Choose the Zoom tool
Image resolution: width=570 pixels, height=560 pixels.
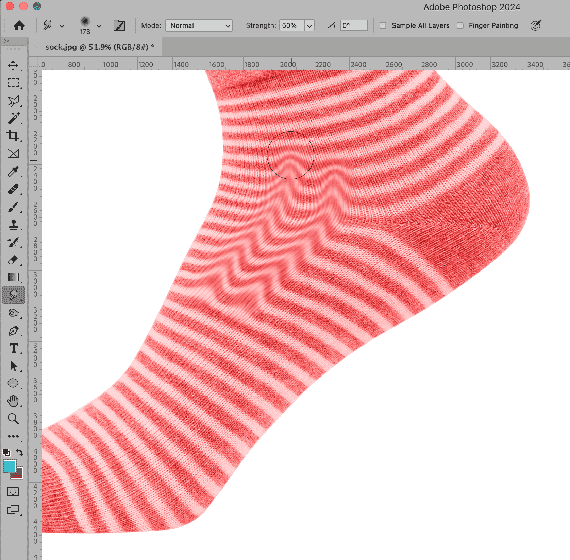point(13,419)
